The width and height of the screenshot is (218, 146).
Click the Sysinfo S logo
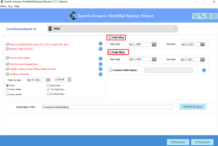pos(73,16)
